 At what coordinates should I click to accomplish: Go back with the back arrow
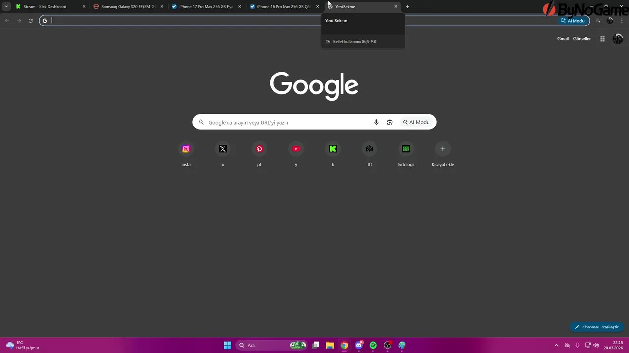(x=7, y=21)
